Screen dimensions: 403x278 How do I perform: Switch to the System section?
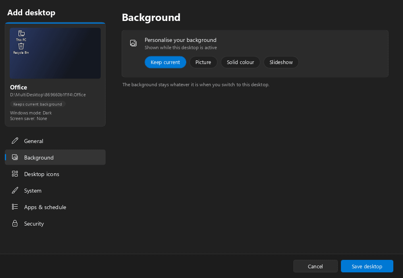click(x=55, y=191)
